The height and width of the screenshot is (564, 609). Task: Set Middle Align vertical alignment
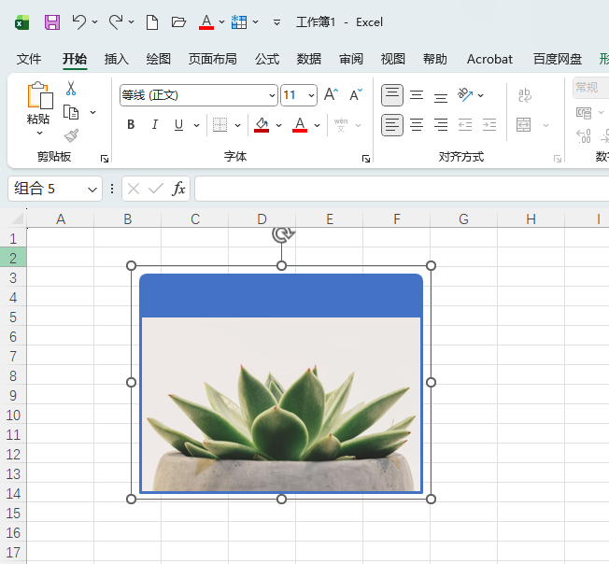(x=417, y=95)
